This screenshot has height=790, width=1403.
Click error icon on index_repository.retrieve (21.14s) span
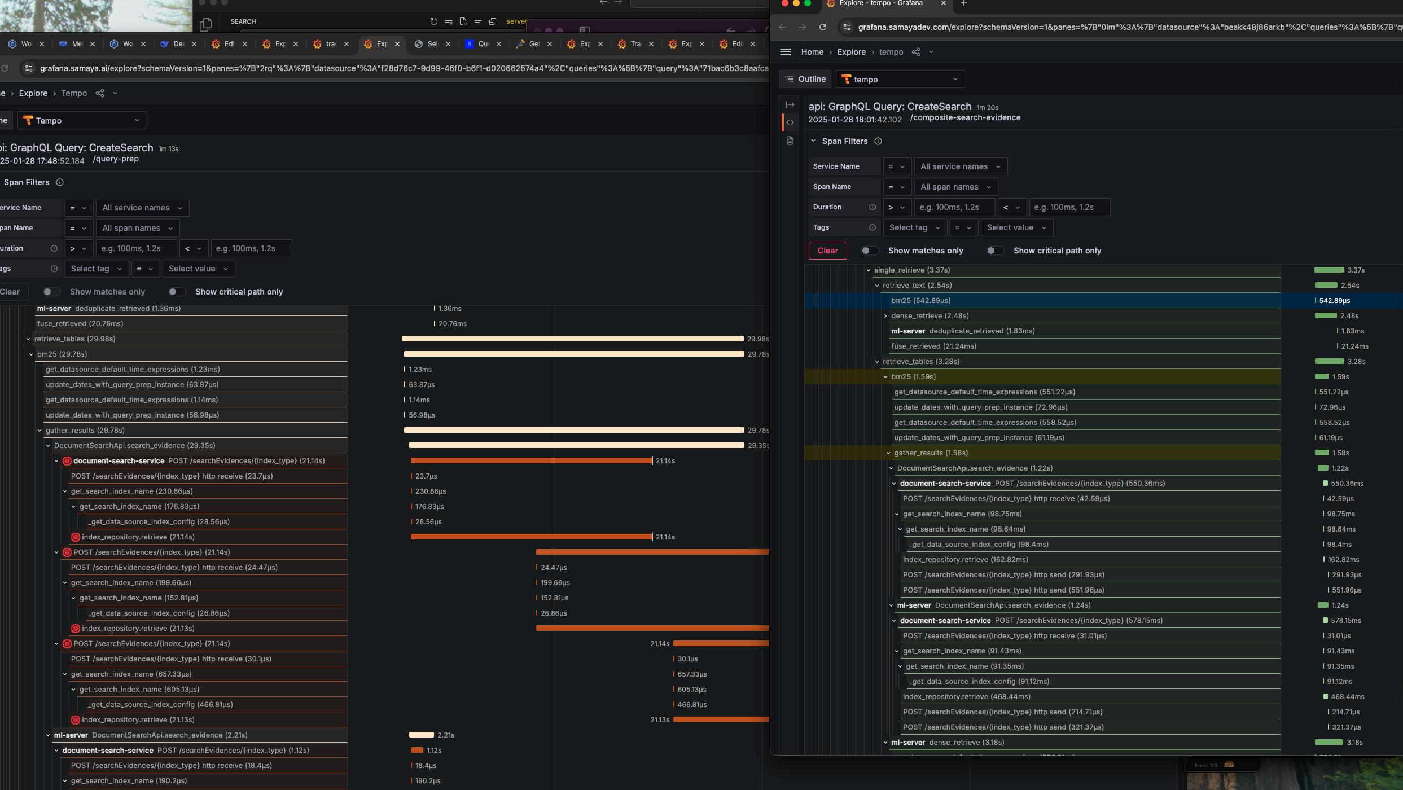point(76,537)
